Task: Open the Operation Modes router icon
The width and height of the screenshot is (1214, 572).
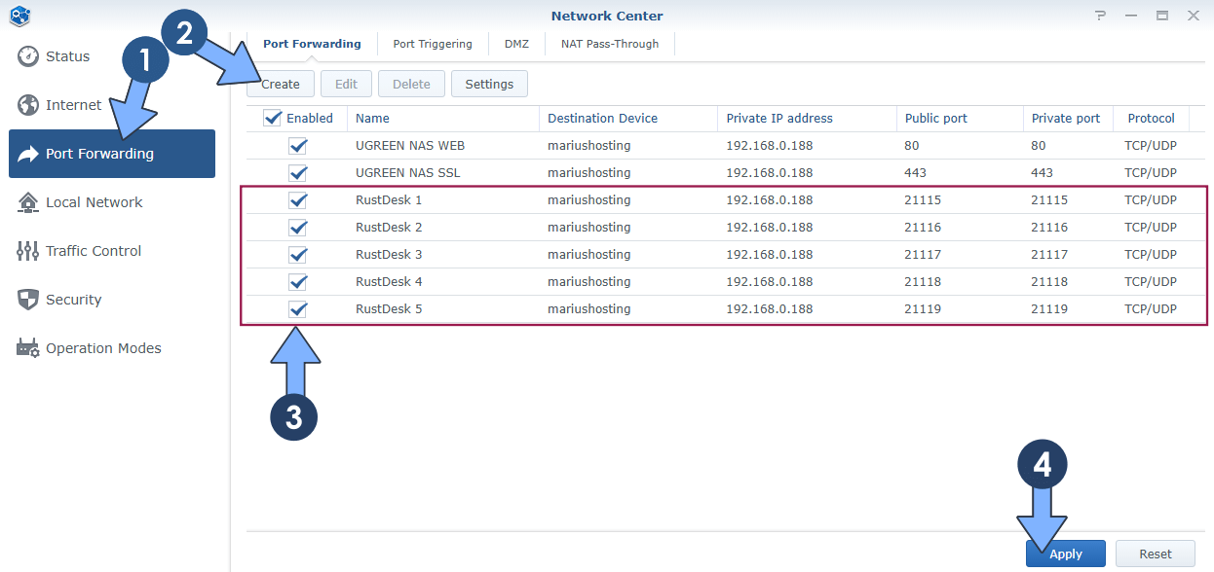Action: 28,348
